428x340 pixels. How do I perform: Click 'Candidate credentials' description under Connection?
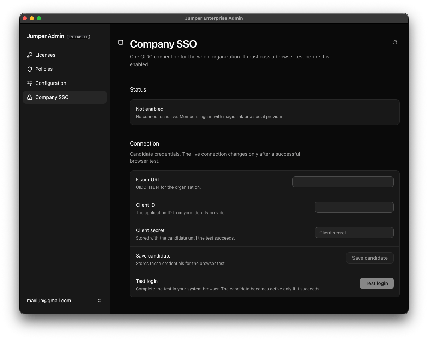215,157
